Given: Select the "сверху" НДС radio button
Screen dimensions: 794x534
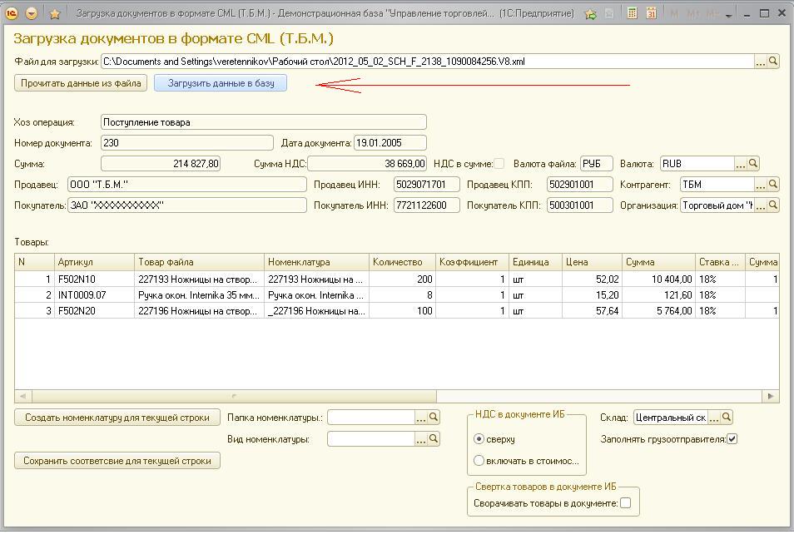Looking at the screenshot, I should point(479,439).
